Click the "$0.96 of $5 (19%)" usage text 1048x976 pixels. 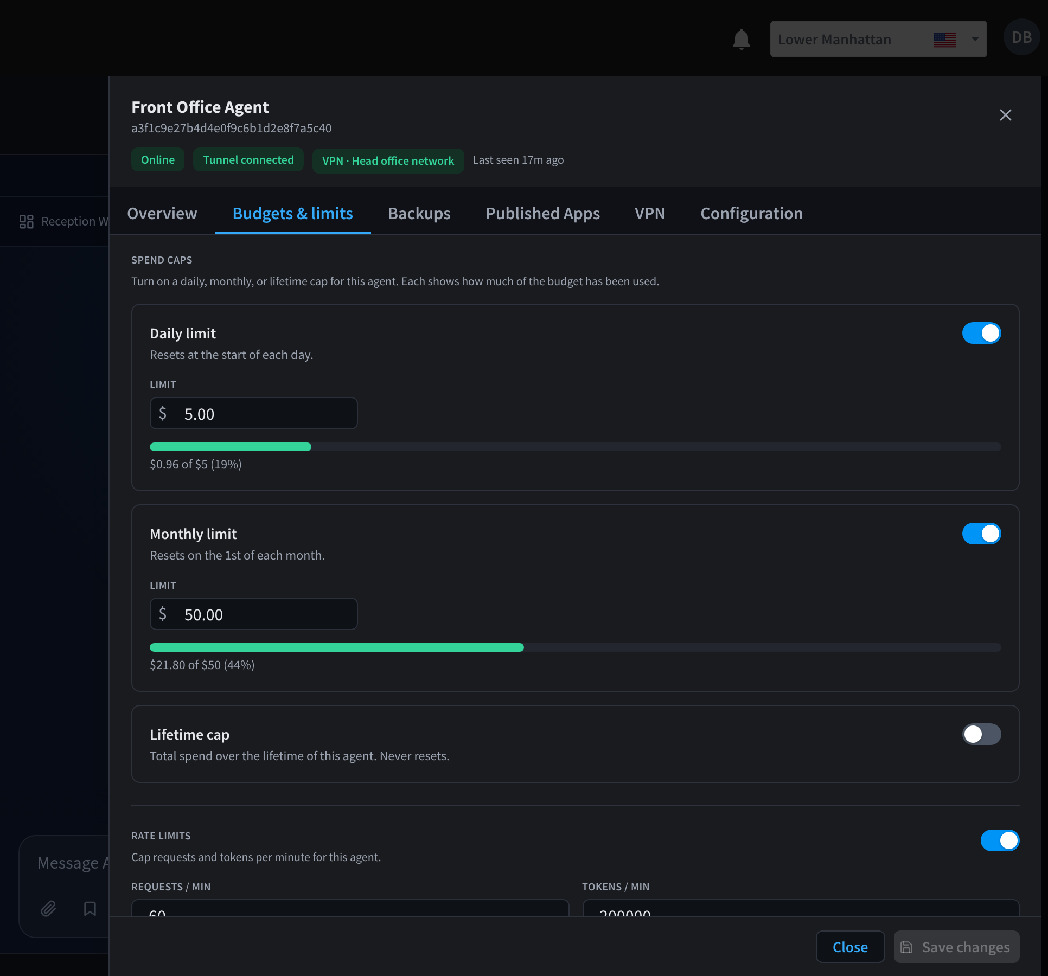[196, 464]
